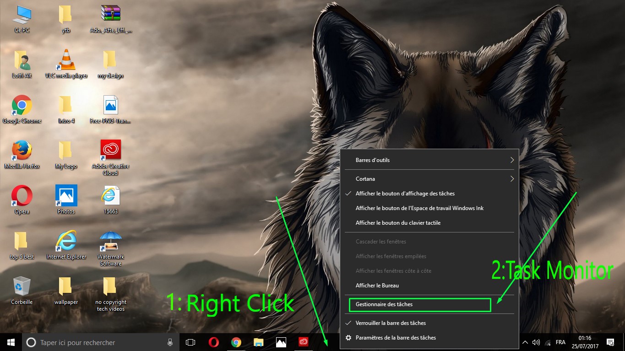Select the Free PNG-Tran image file
Screen dimensions: 625x351
[110, 109]
